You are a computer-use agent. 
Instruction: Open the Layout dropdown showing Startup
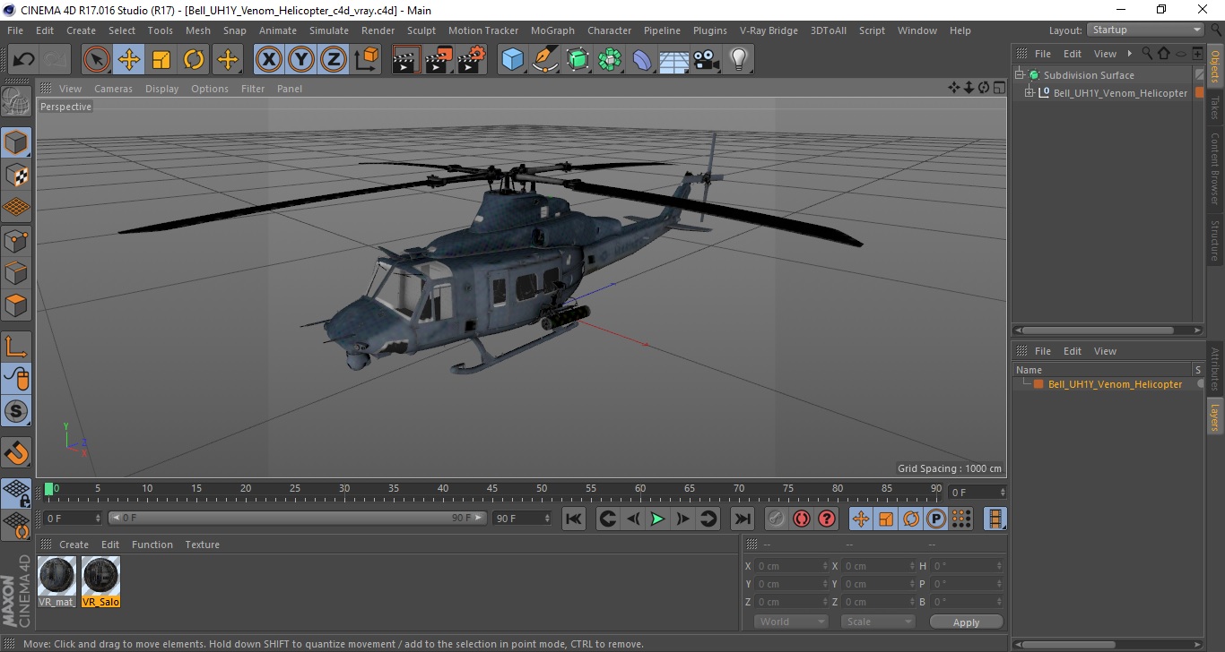[1146, 30]
